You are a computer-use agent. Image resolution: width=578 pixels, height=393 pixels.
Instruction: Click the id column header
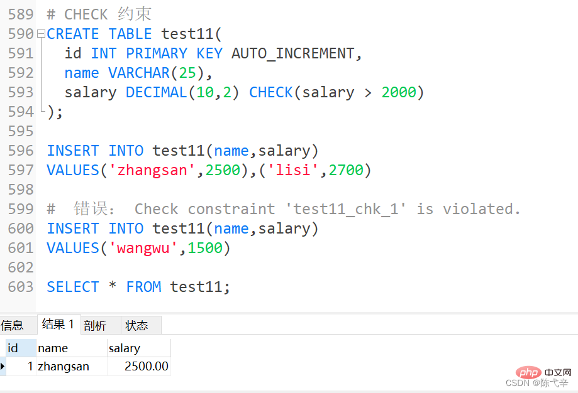pos(13,348)
